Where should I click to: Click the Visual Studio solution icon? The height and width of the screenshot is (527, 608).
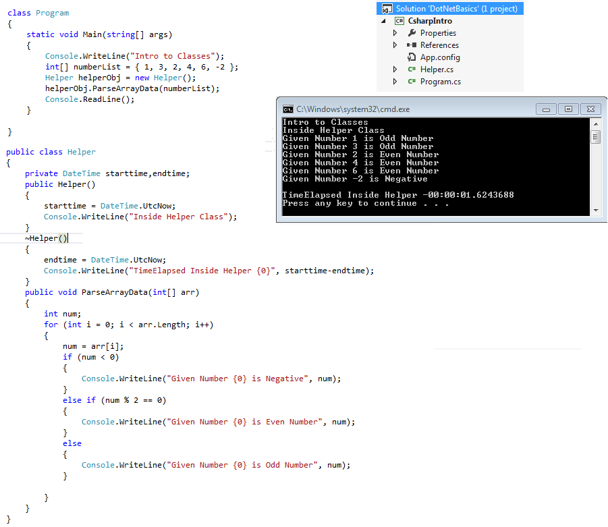tap(386, 8)
